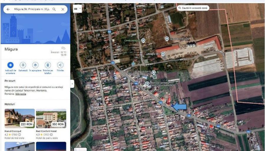Screen dimensions: 265x151
Task: Click the În apropiere nearby icon
Action: pos(35,65)
